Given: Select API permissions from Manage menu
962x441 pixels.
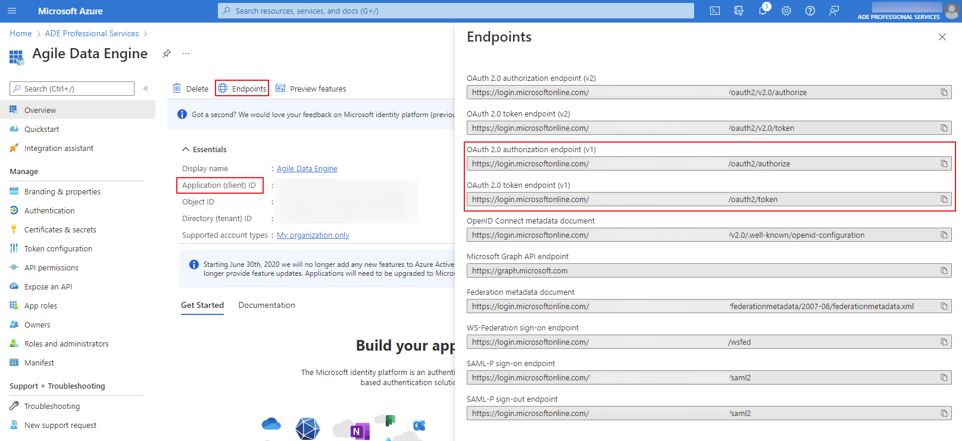Looking at the screenshot, I should [x=51, y=267].
